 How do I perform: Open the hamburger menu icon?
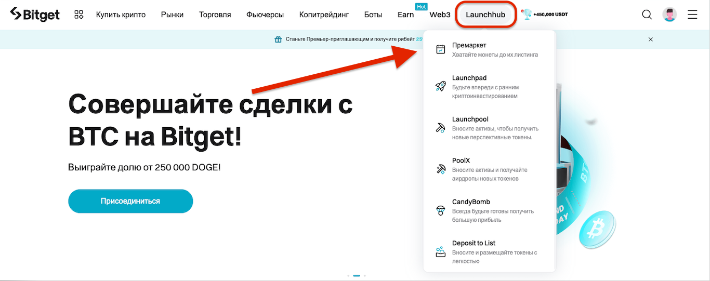692,15
